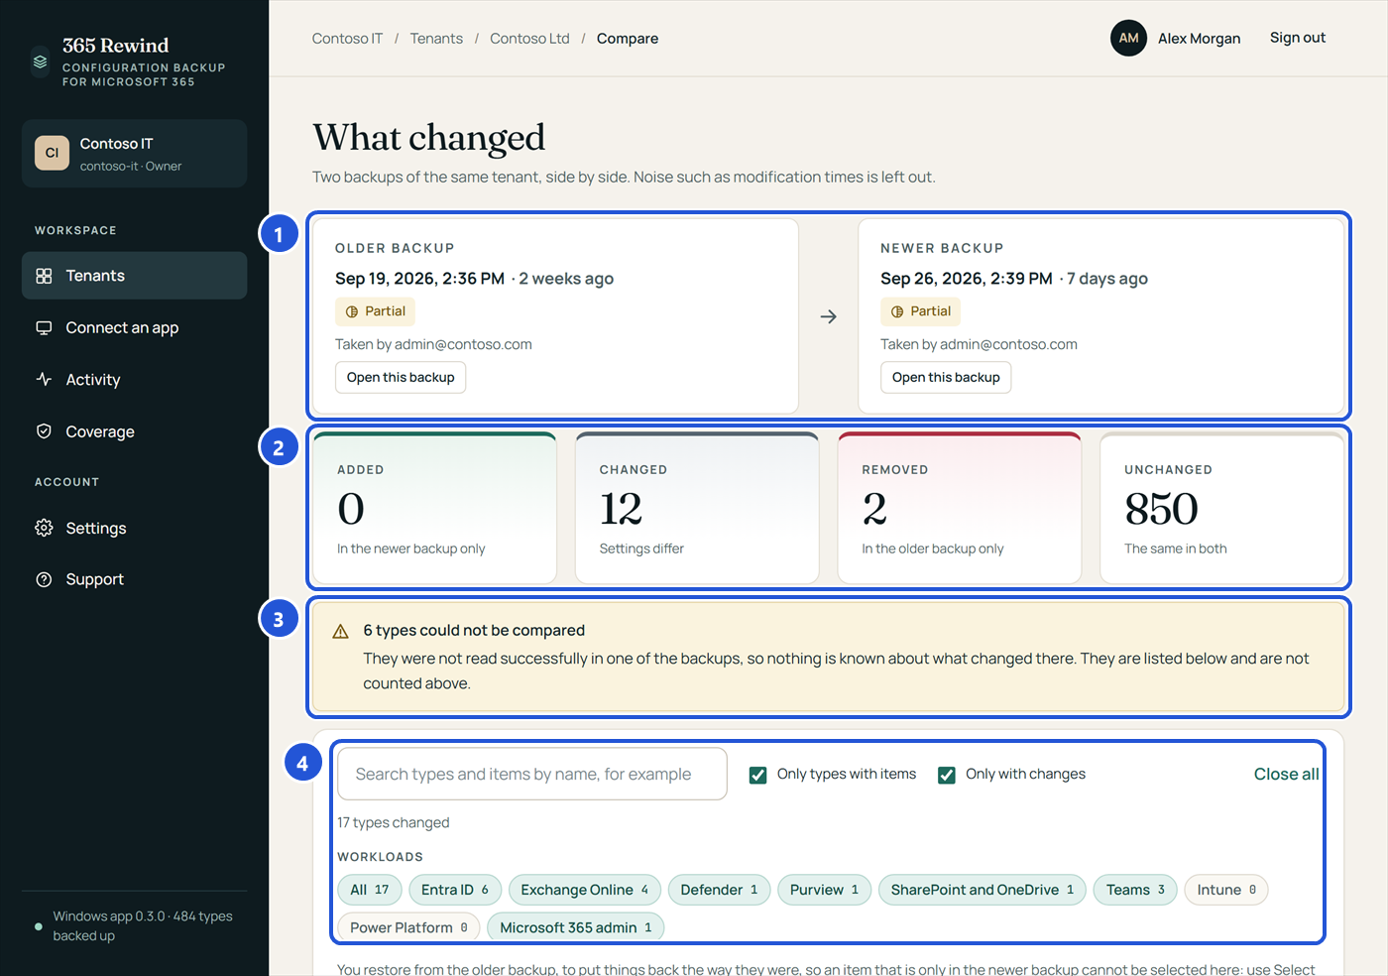Click the Connect an app monitor icon
The width and height of the screenshot is (1388, 976).
tap(44, 327)
